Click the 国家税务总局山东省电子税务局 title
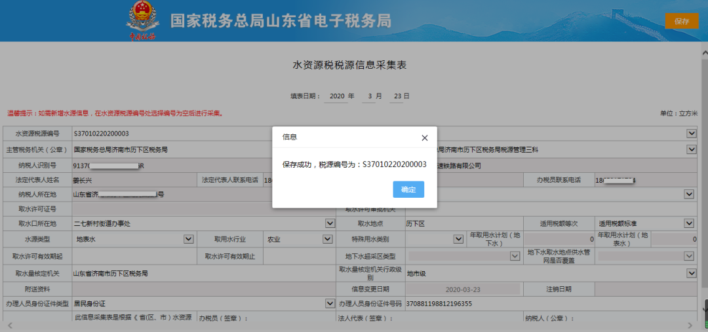 [x=281, y=21]
